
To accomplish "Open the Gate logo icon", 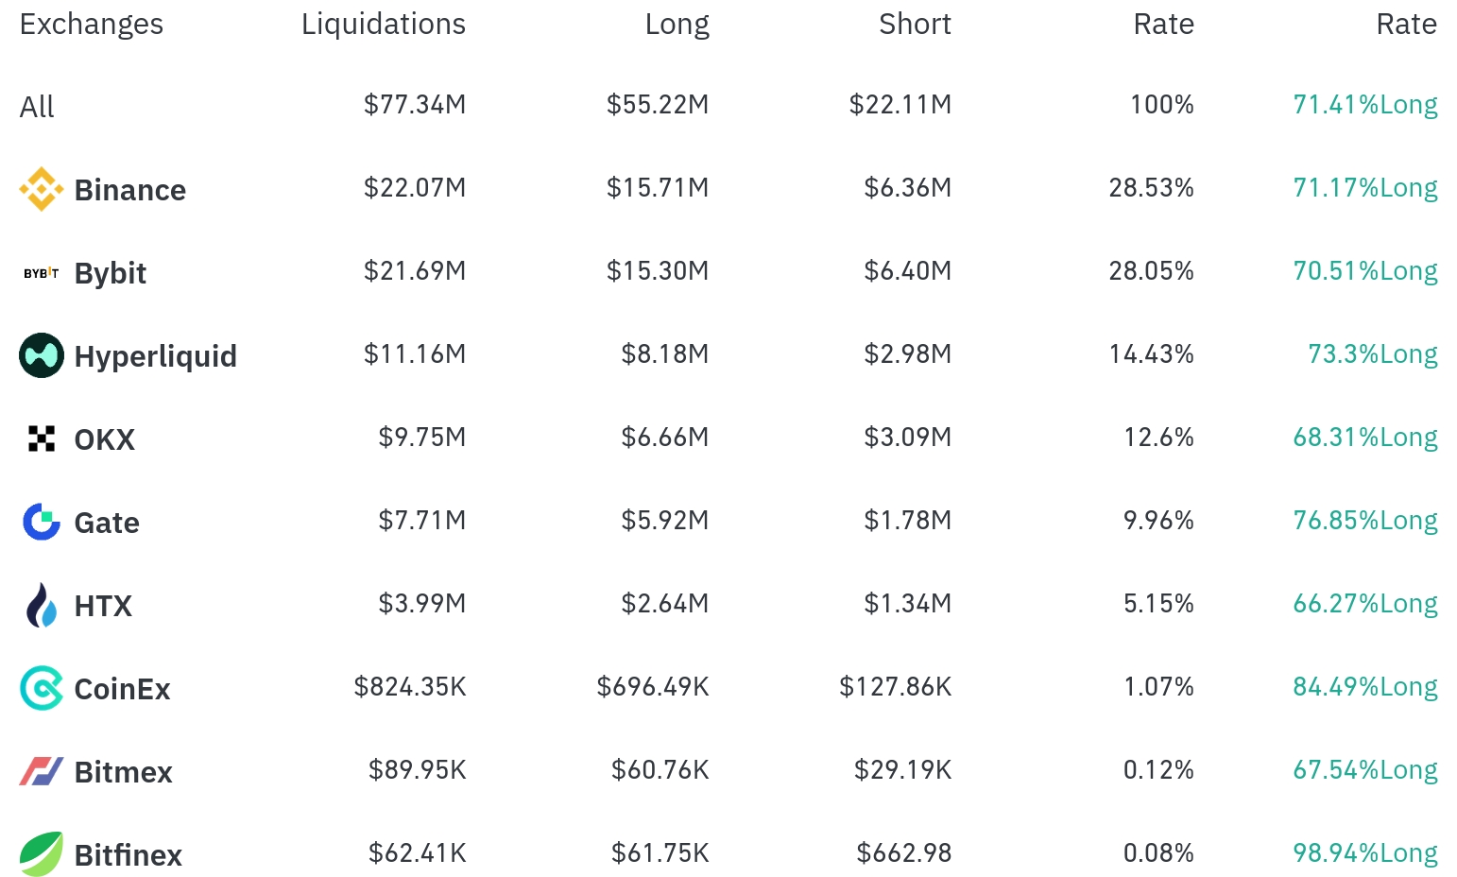I will click(42, 522).
